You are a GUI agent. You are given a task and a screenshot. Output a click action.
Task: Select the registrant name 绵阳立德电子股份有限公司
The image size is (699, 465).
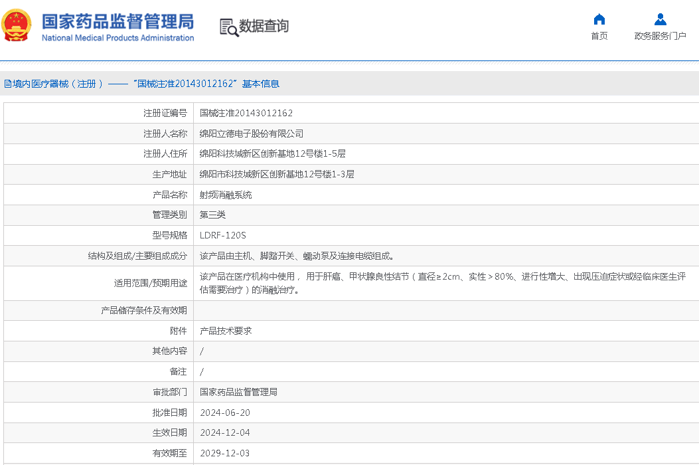click(x=252, y=134)
